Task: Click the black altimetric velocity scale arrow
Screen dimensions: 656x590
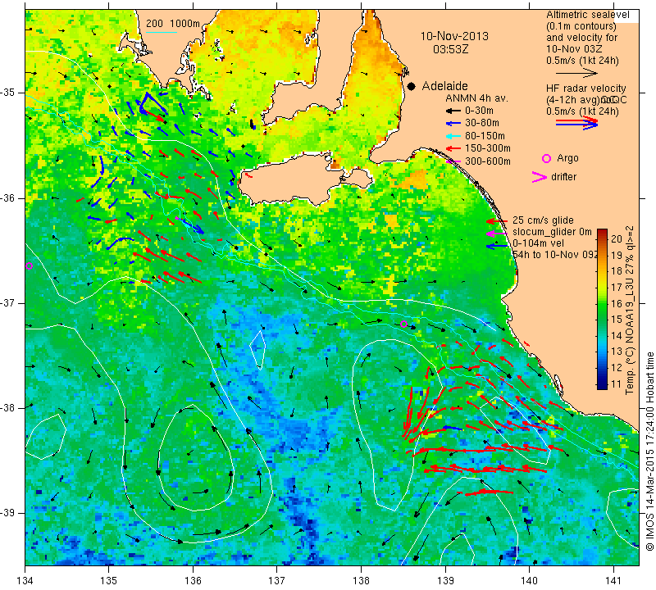Action: coord(576,73)
